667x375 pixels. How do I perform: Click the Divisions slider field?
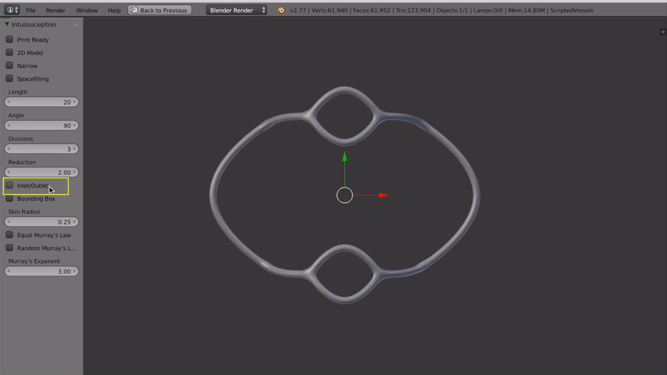pos(41,149)
